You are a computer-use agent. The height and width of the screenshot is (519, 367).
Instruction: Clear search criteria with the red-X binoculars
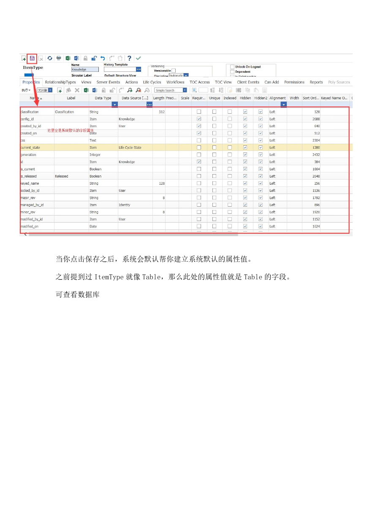pos(138,90)
